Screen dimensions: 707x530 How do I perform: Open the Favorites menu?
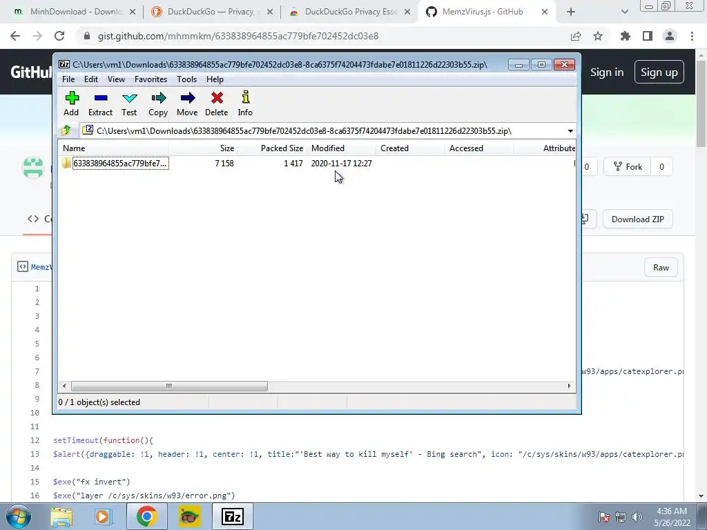click(x=151, y=79)
